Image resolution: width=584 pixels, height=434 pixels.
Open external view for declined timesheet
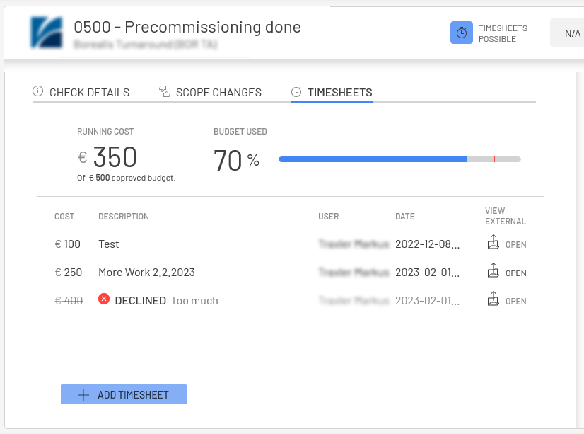[x=506, y=301]
